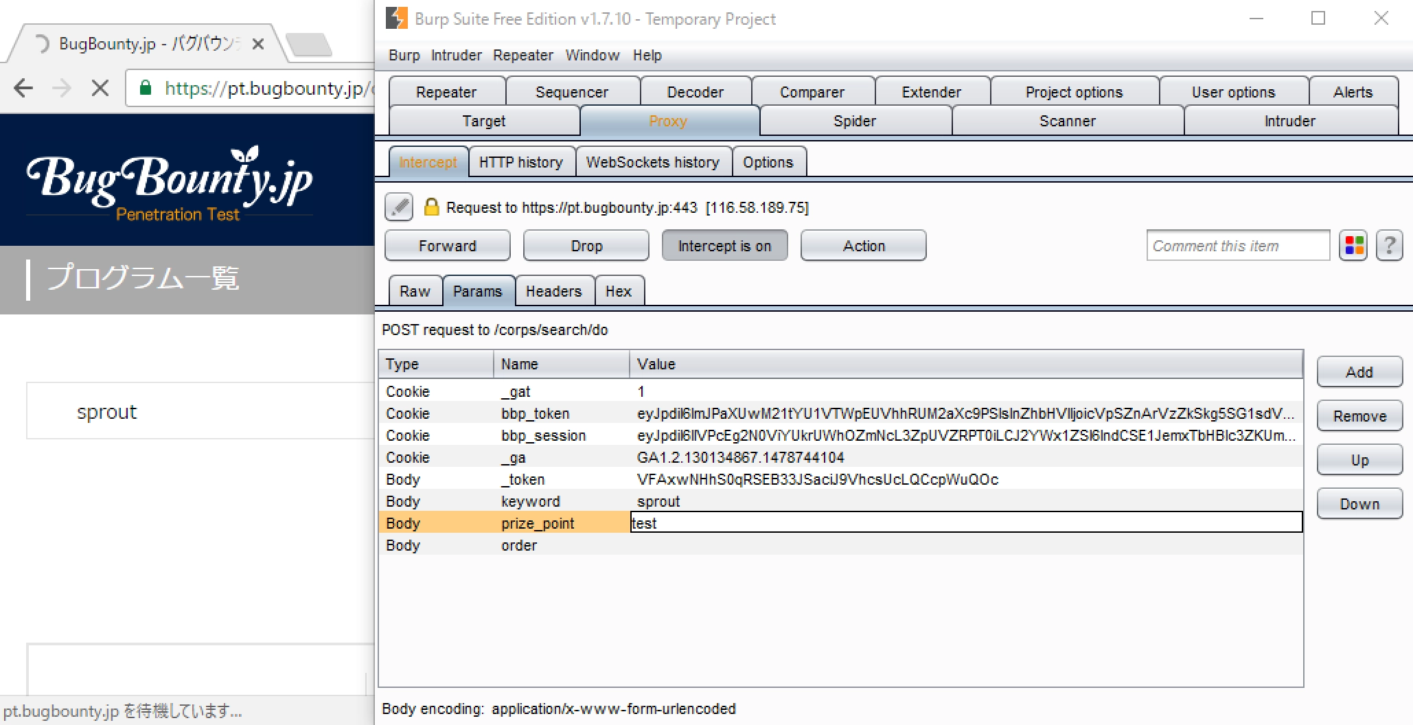Switch to the Raw request view tab
This screenshot has width=1413, height=725.
pos(415,291)
